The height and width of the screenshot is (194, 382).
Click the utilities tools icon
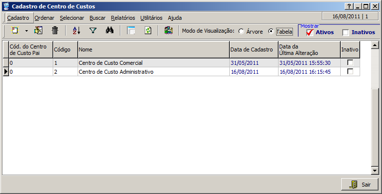coord(169,31)
